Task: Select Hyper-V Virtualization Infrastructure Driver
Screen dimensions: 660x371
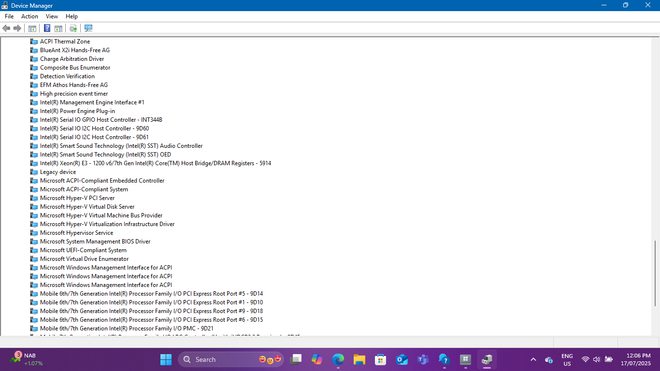Action: (107, 224)
